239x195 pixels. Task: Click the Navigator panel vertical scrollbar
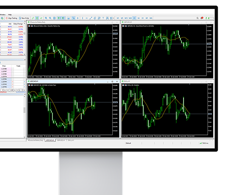[24, 117]
